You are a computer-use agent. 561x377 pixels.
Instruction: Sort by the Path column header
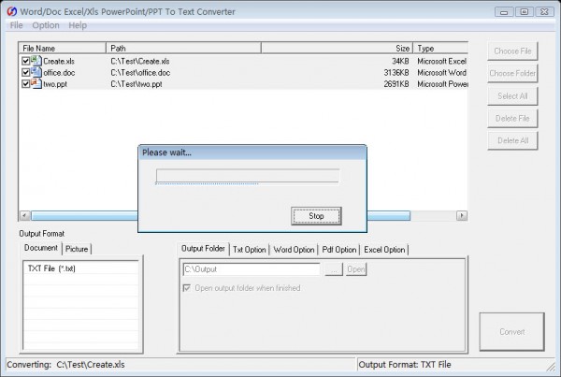[x=183, y=48]
